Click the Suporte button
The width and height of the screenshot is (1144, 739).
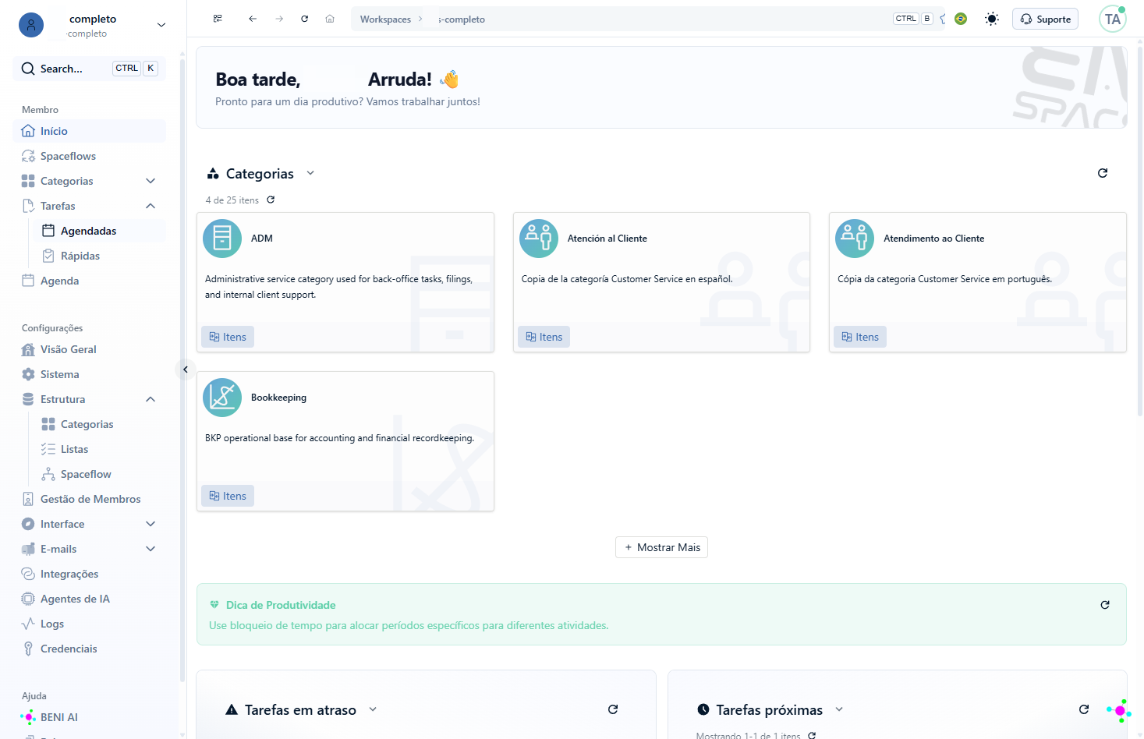[x=1045, y=19]
